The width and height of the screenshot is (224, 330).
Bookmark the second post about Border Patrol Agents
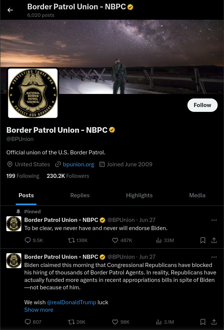point(203,322)
